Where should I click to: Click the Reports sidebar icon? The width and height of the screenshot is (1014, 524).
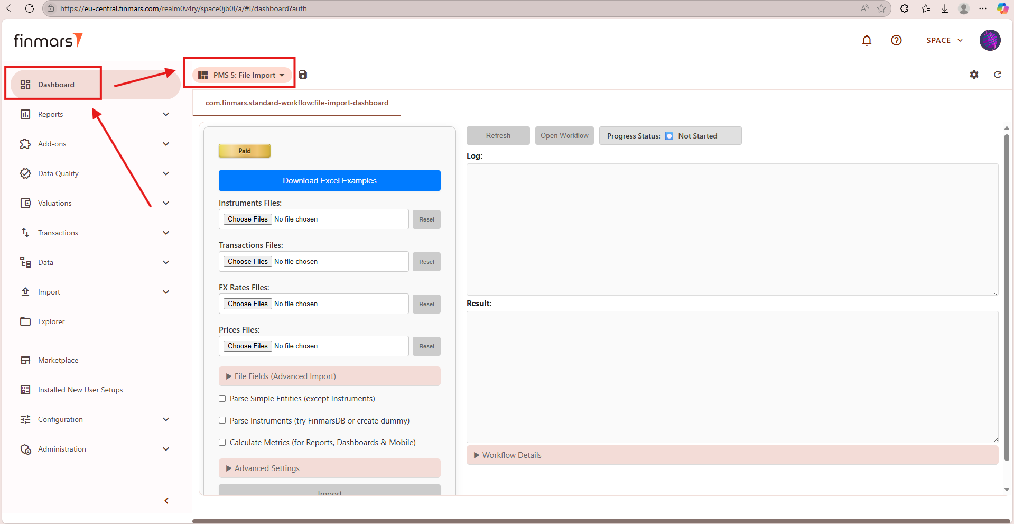pos(25,114)
